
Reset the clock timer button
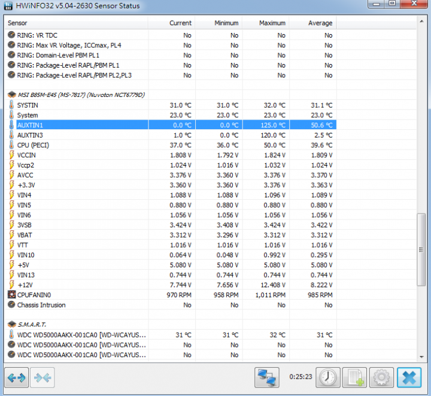tap(328, 377)
